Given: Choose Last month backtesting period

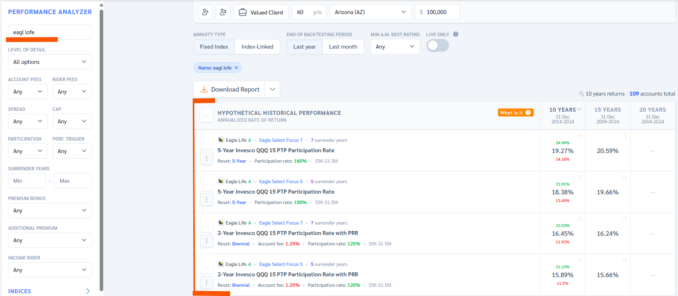Looking at the screenshot, I should pos(343,47).
